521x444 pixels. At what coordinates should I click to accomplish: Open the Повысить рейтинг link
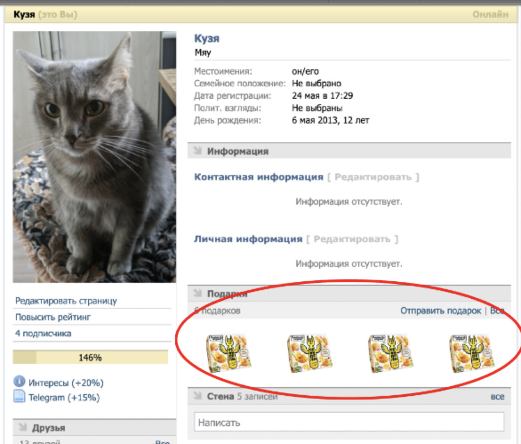tap(53, 317)
